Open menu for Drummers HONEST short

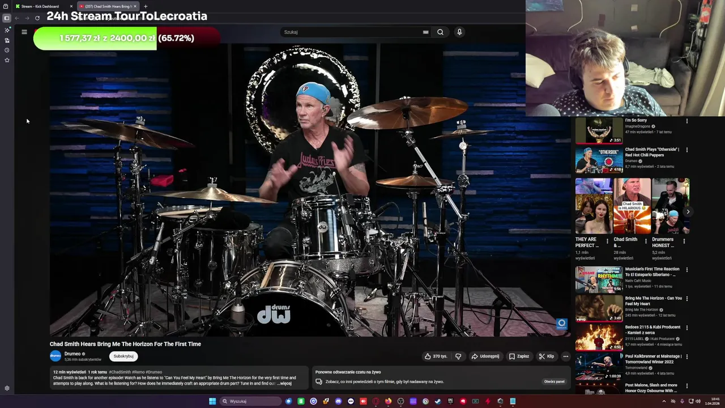pos(684,241)
